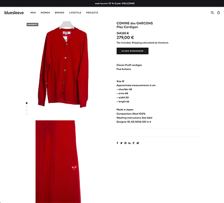
Task: Open the LIFESTYLE menu
Action: pyautogui.click(x=75, y=13)
